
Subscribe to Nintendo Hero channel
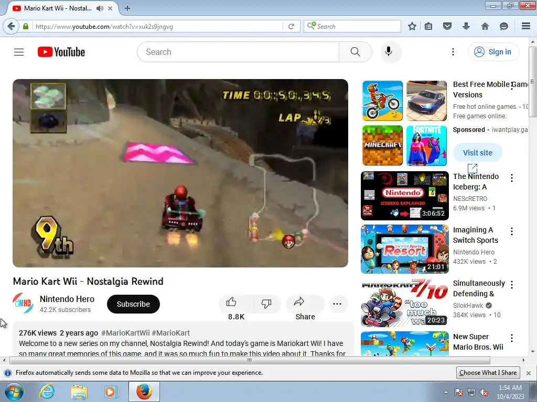pos(133,304)
